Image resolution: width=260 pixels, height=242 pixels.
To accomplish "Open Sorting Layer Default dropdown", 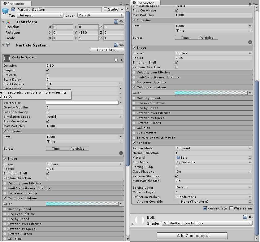I will 213,187.
